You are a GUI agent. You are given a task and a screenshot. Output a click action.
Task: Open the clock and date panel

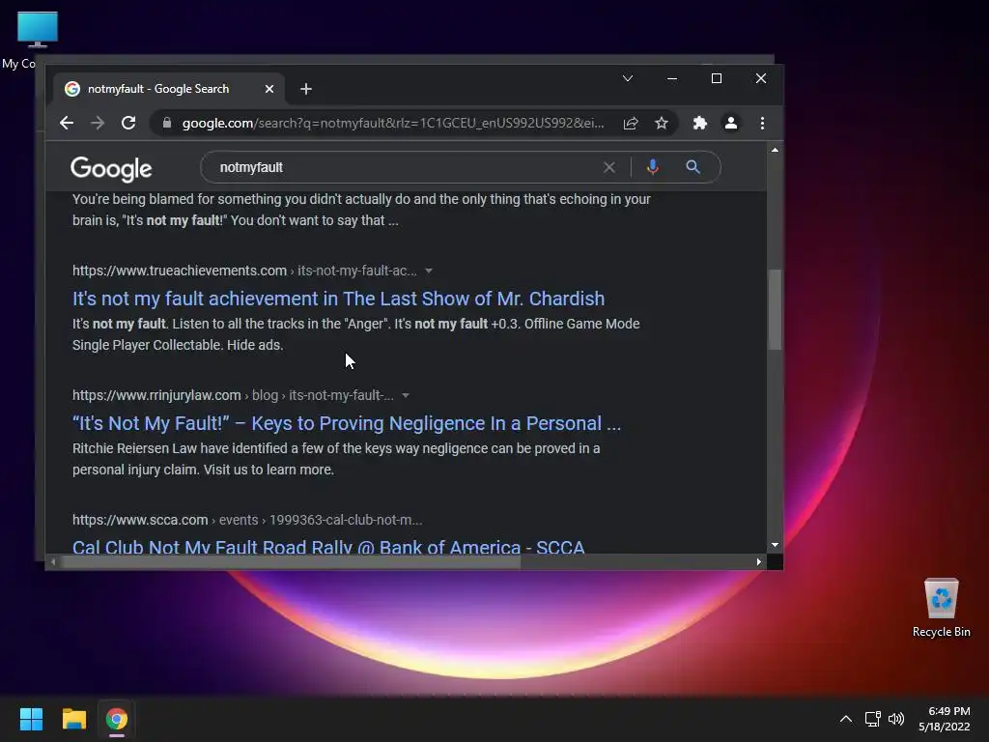[945, 719]
